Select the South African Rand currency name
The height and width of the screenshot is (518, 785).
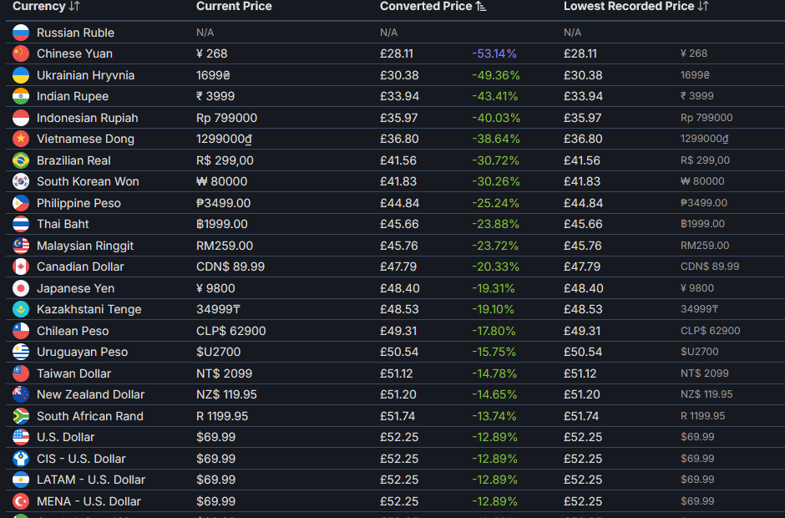coord(90,416)
